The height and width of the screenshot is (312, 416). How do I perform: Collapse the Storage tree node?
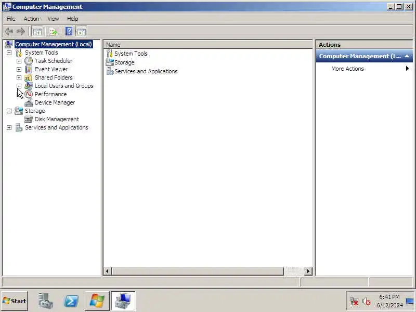(x=9, y=111)
